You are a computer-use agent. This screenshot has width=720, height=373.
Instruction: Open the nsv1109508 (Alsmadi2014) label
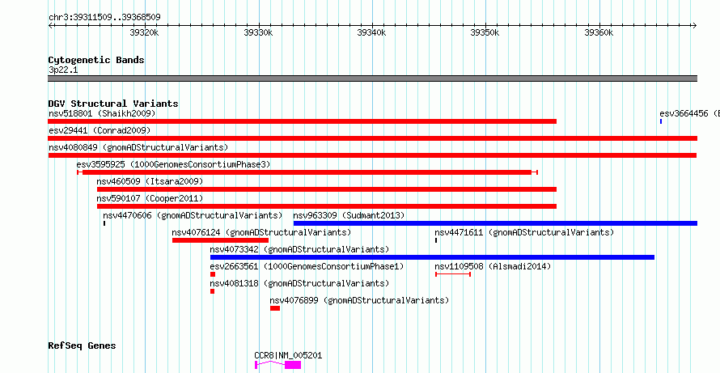pos(492,266)
